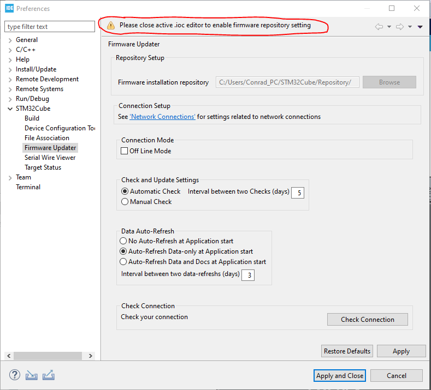This screenshot has height=390, width=431.
Task: Click the tree scrollbar left arrow
Action: [9, 356]
